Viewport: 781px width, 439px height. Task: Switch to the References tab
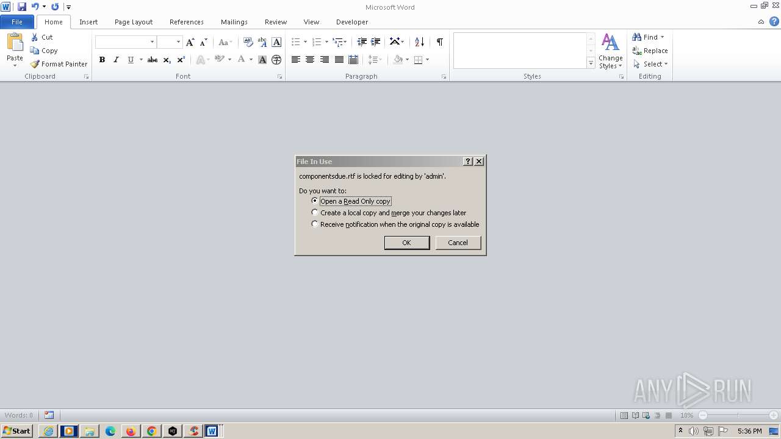click(x=187, y=22)
